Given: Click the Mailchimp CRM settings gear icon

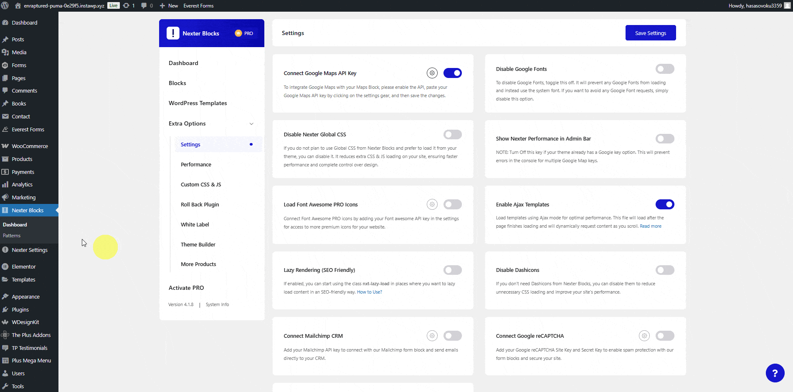Looking at the screenshot, I should tap(432, 336).
